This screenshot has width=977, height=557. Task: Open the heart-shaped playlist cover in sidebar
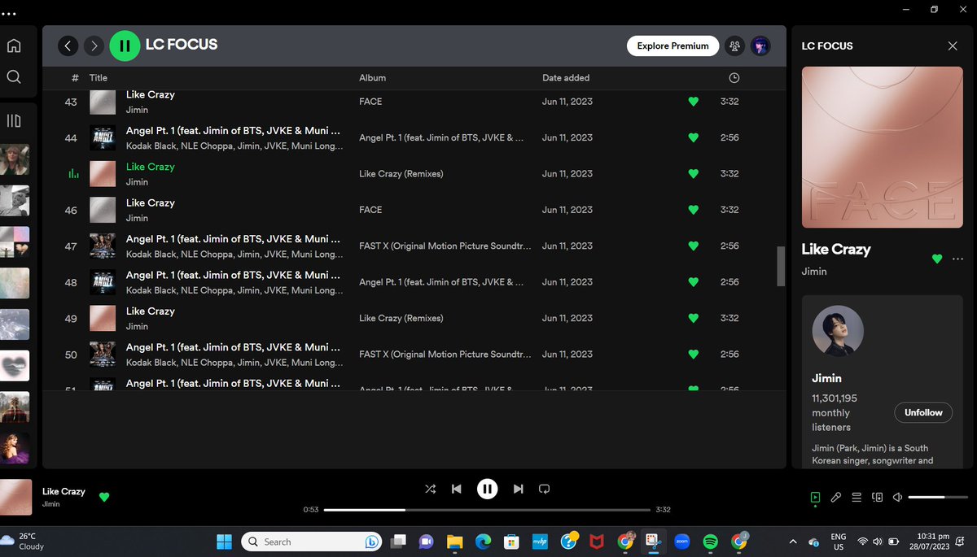pyautogui.click(x=15, y=365)
